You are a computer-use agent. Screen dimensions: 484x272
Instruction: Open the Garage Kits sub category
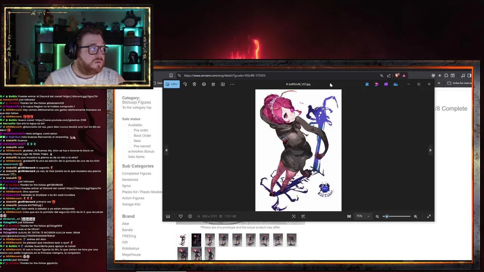click(131, 204)
